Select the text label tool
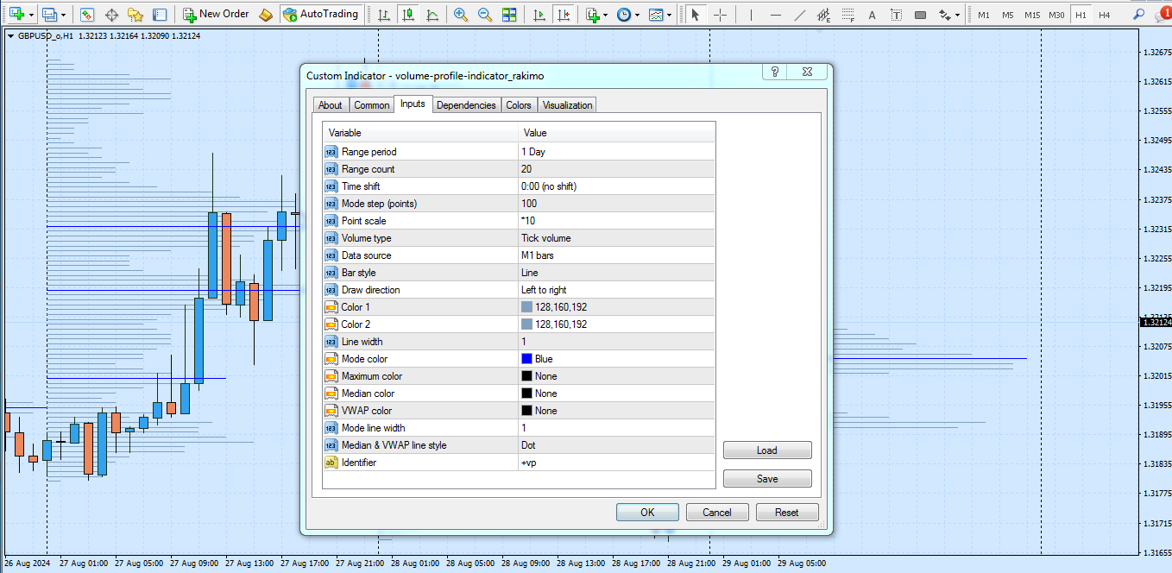The image size is (1172, 573). click(x=896, y=15)
